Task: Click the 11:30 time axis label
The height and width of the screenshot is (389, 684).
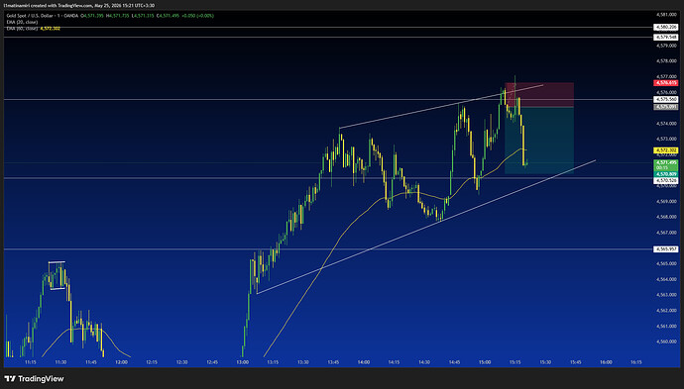Action: tap(60, 362)
